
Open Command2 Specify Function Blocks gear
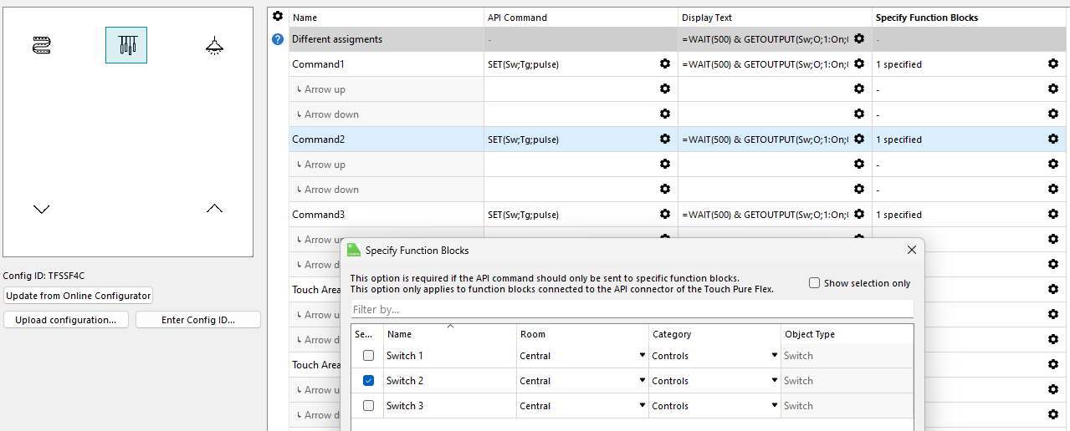tap(1052, 139)
